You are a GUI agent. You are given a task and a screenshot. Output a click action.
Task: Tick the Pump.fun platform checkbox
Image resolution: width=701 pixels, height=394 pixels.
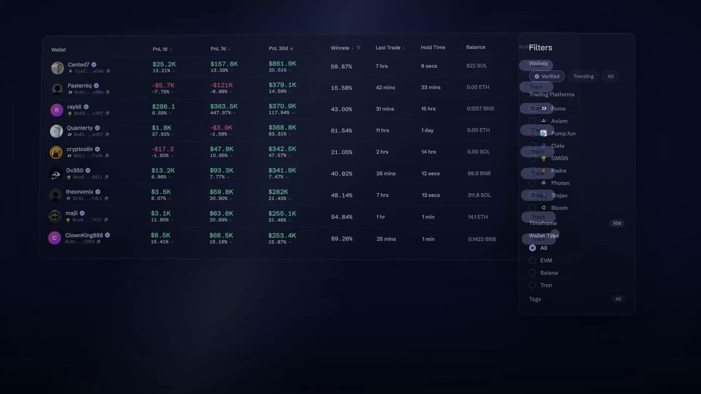[532, 133]
